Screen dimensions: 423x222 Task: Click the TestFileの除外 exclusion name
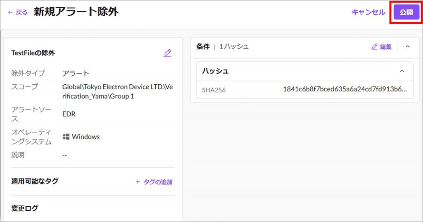coord(33,53)
